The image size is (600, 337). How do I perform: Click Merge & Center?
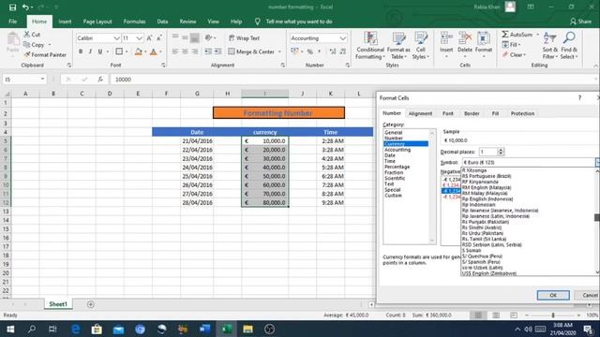pos(251,51)
